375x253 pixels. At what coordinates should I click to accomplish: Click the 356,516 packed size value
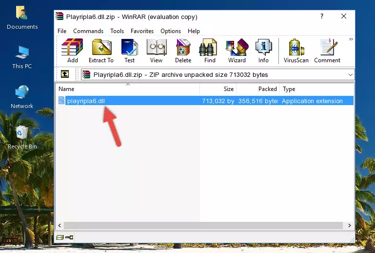click(x=258, y=101)
